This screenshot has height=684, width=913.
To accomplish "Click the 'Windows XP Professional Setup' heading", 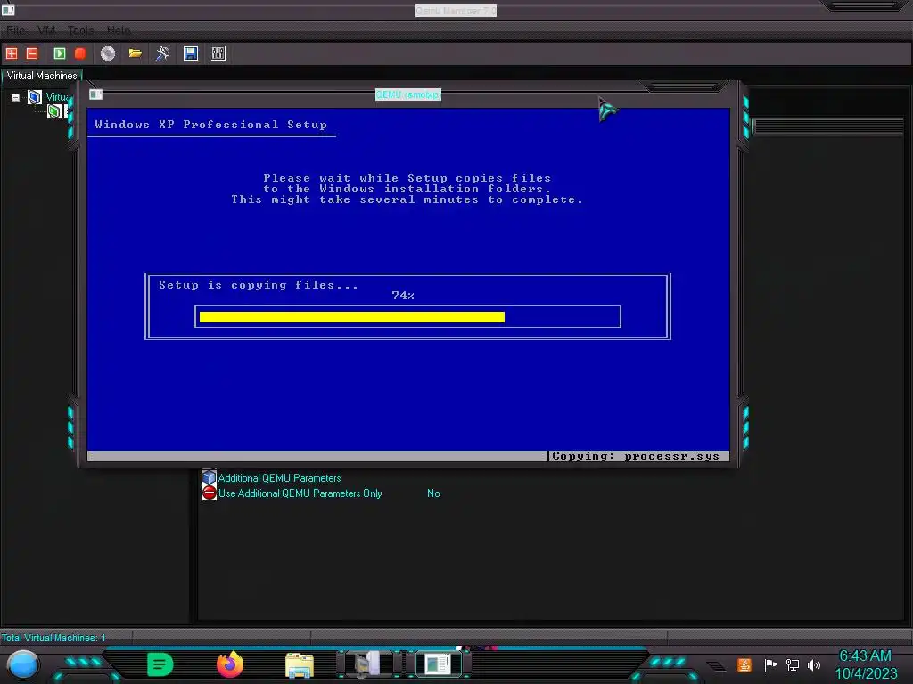I will [210, 125].
